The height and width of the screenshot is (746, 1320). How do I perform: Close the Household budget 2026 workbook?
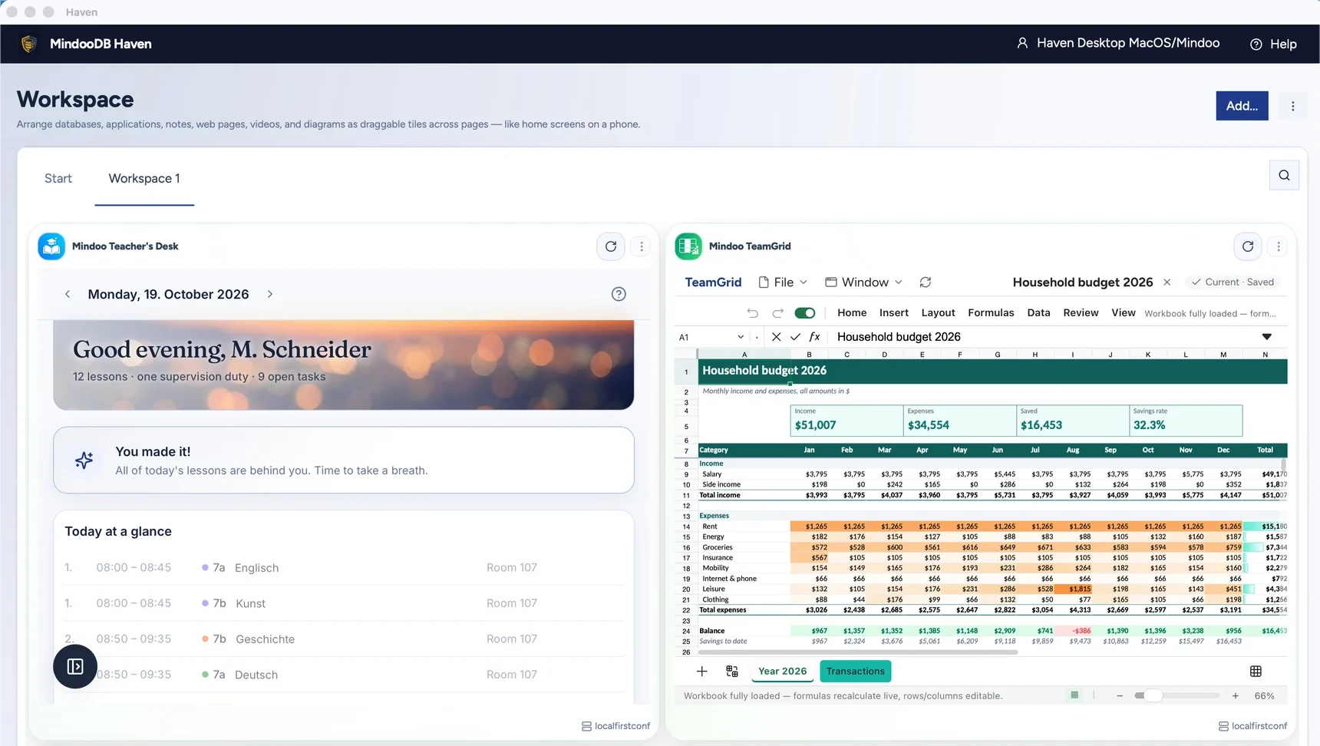coord(1167,282)
